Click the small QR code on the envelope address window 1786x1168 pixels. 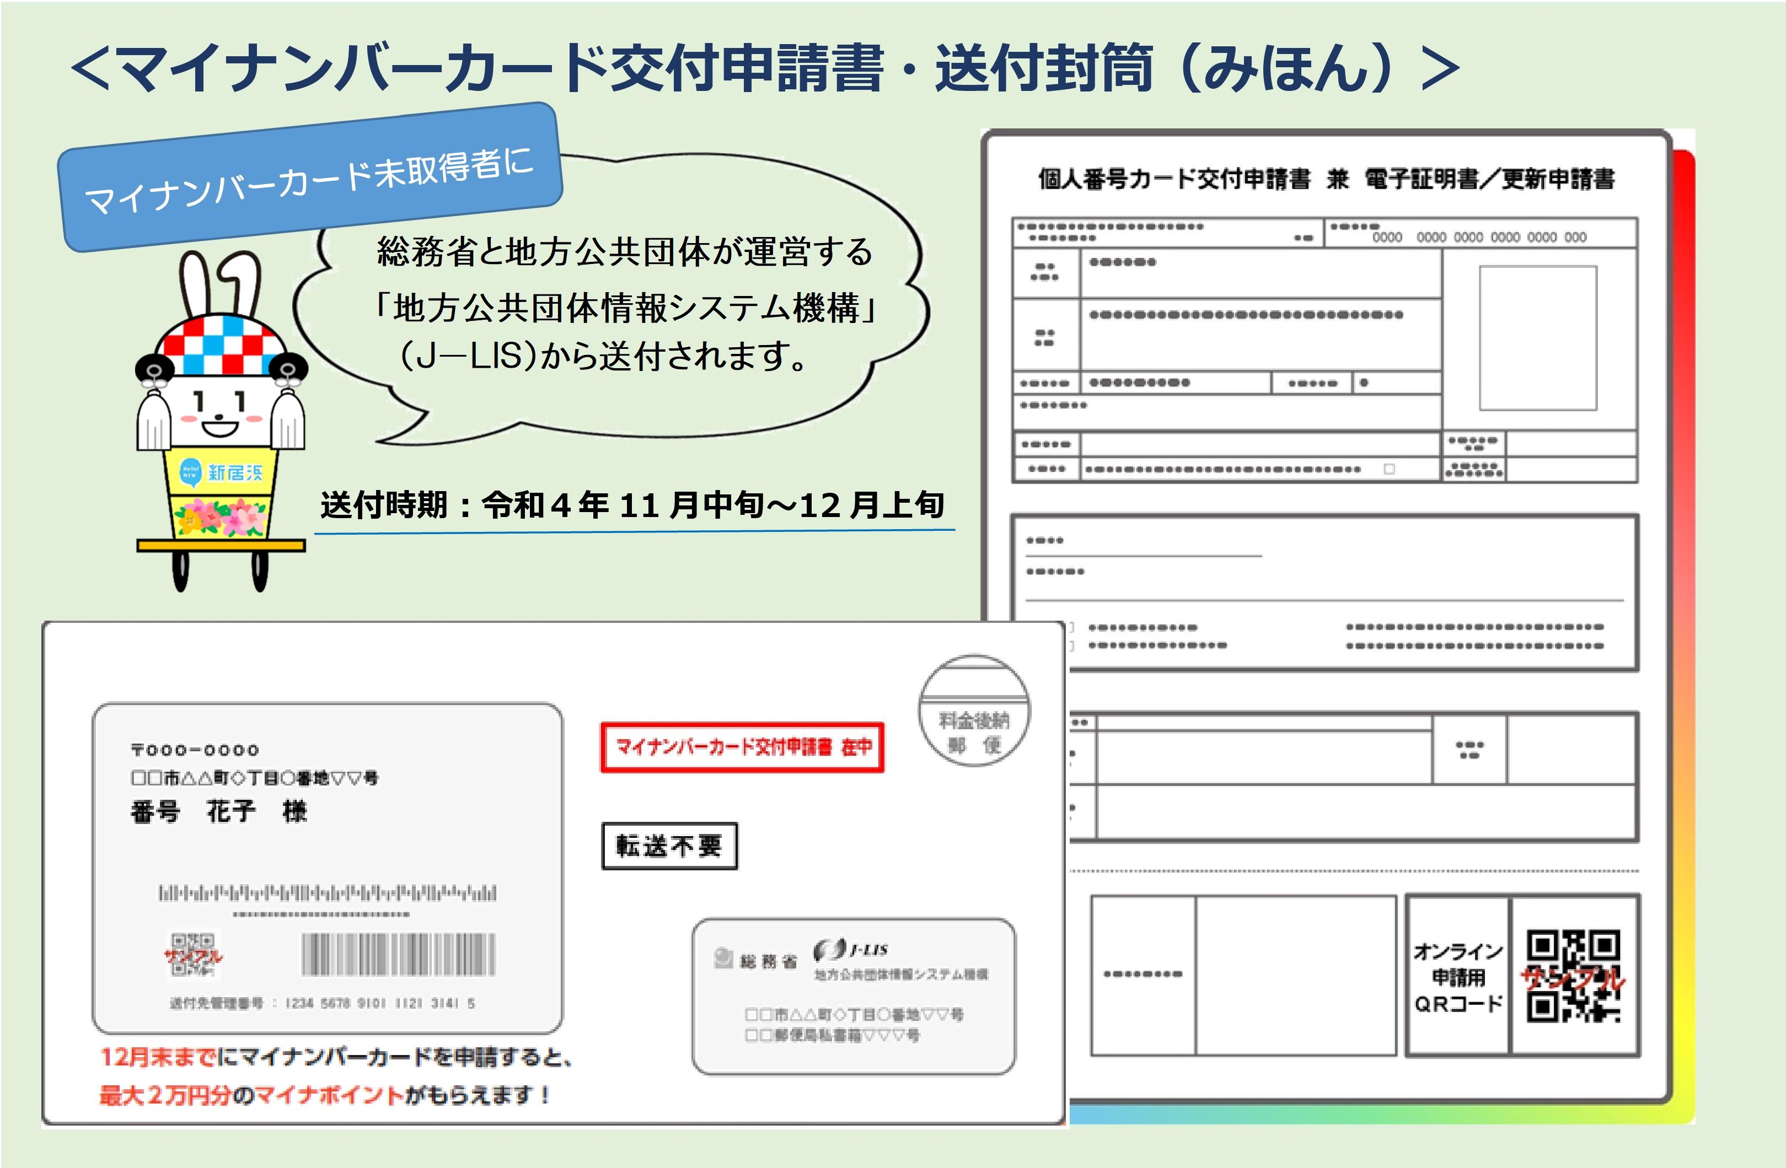pyautogui.click(x=193, y=954)
